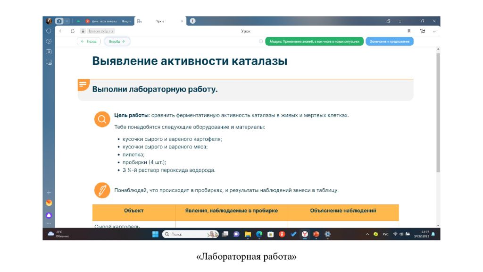The image size is (483, 272).
Task: Open Settings gear in the taskbar
Action: click(x=327, y=234)
